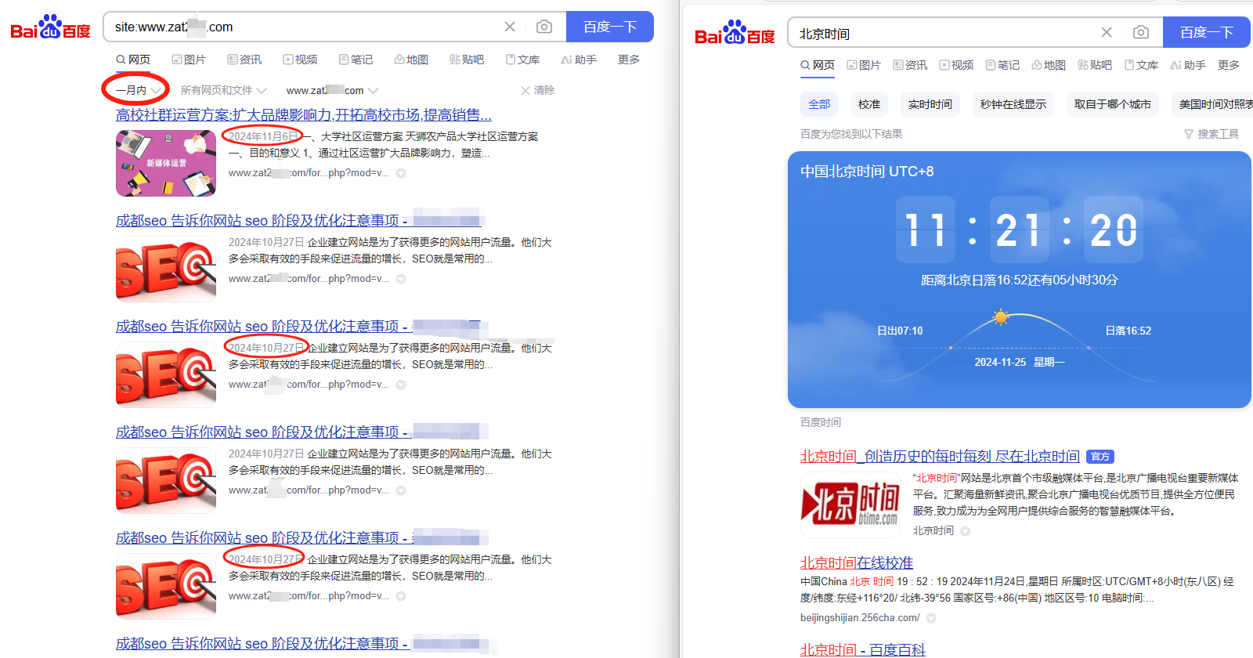The image size is (1253, 658).
Task: Click the 官方 badge beside the result
Action: coord(1100,457)
